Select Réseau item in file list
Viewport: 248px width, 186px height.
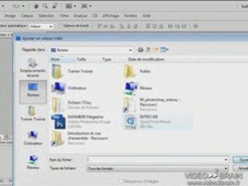pyautogui.click(x=138, y=88)
